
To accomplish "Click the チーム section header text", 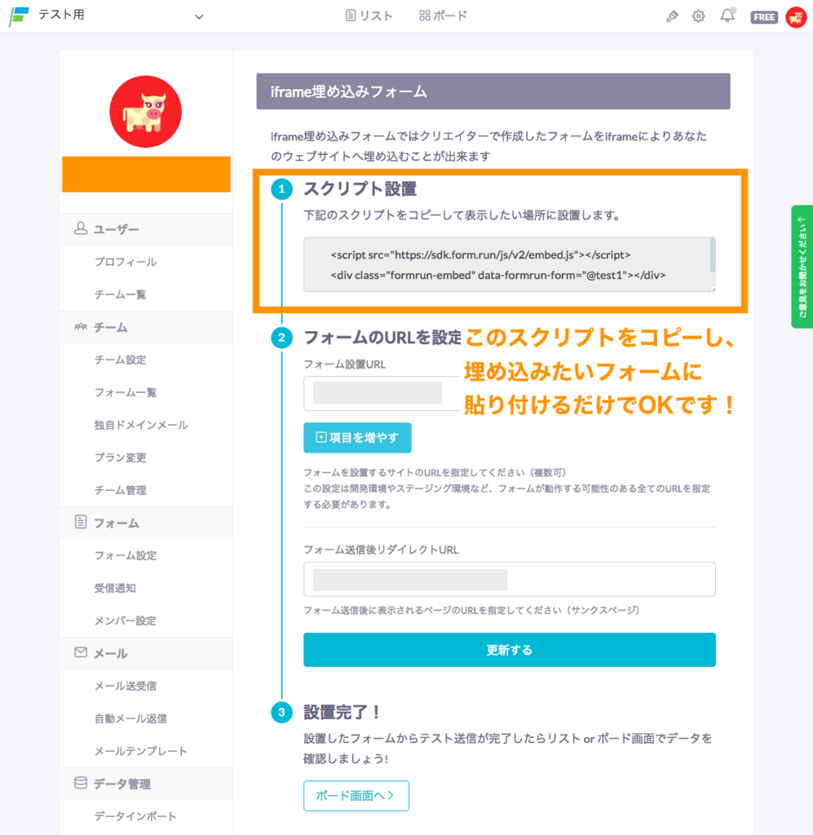I will (x=111, y=328).
